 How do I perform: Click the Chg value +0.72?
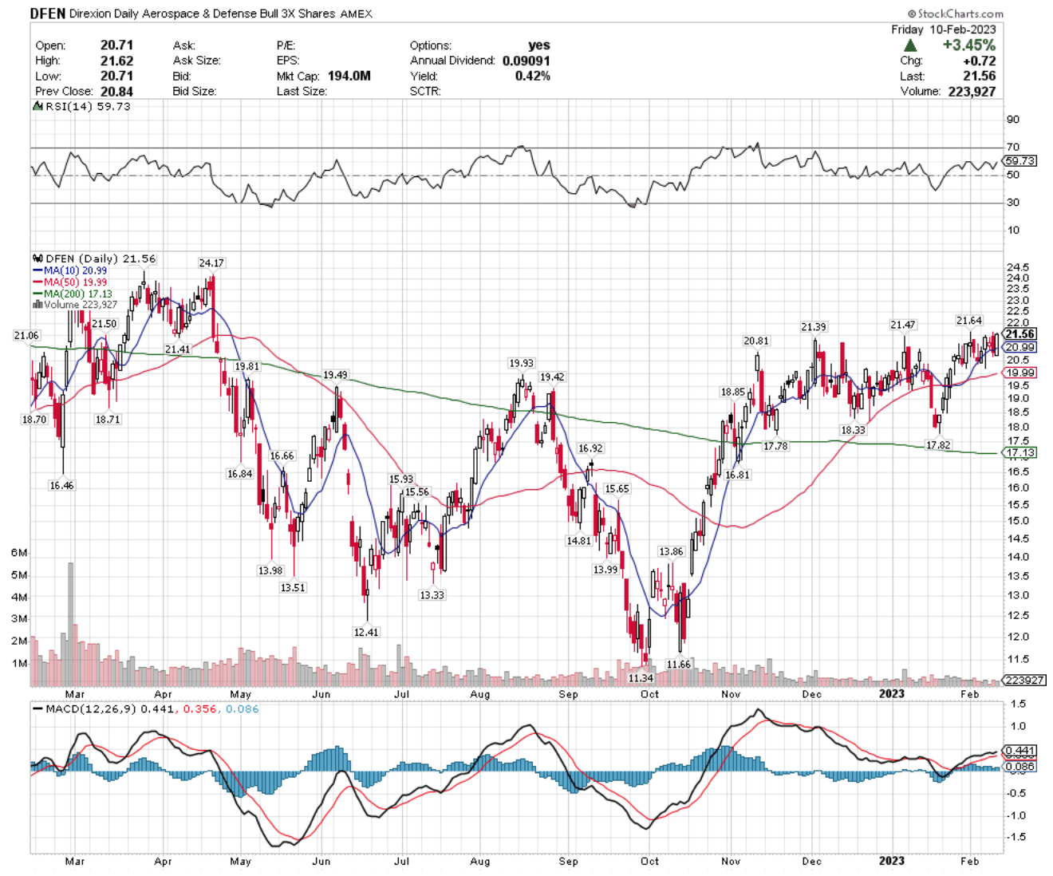click(980, 61)
